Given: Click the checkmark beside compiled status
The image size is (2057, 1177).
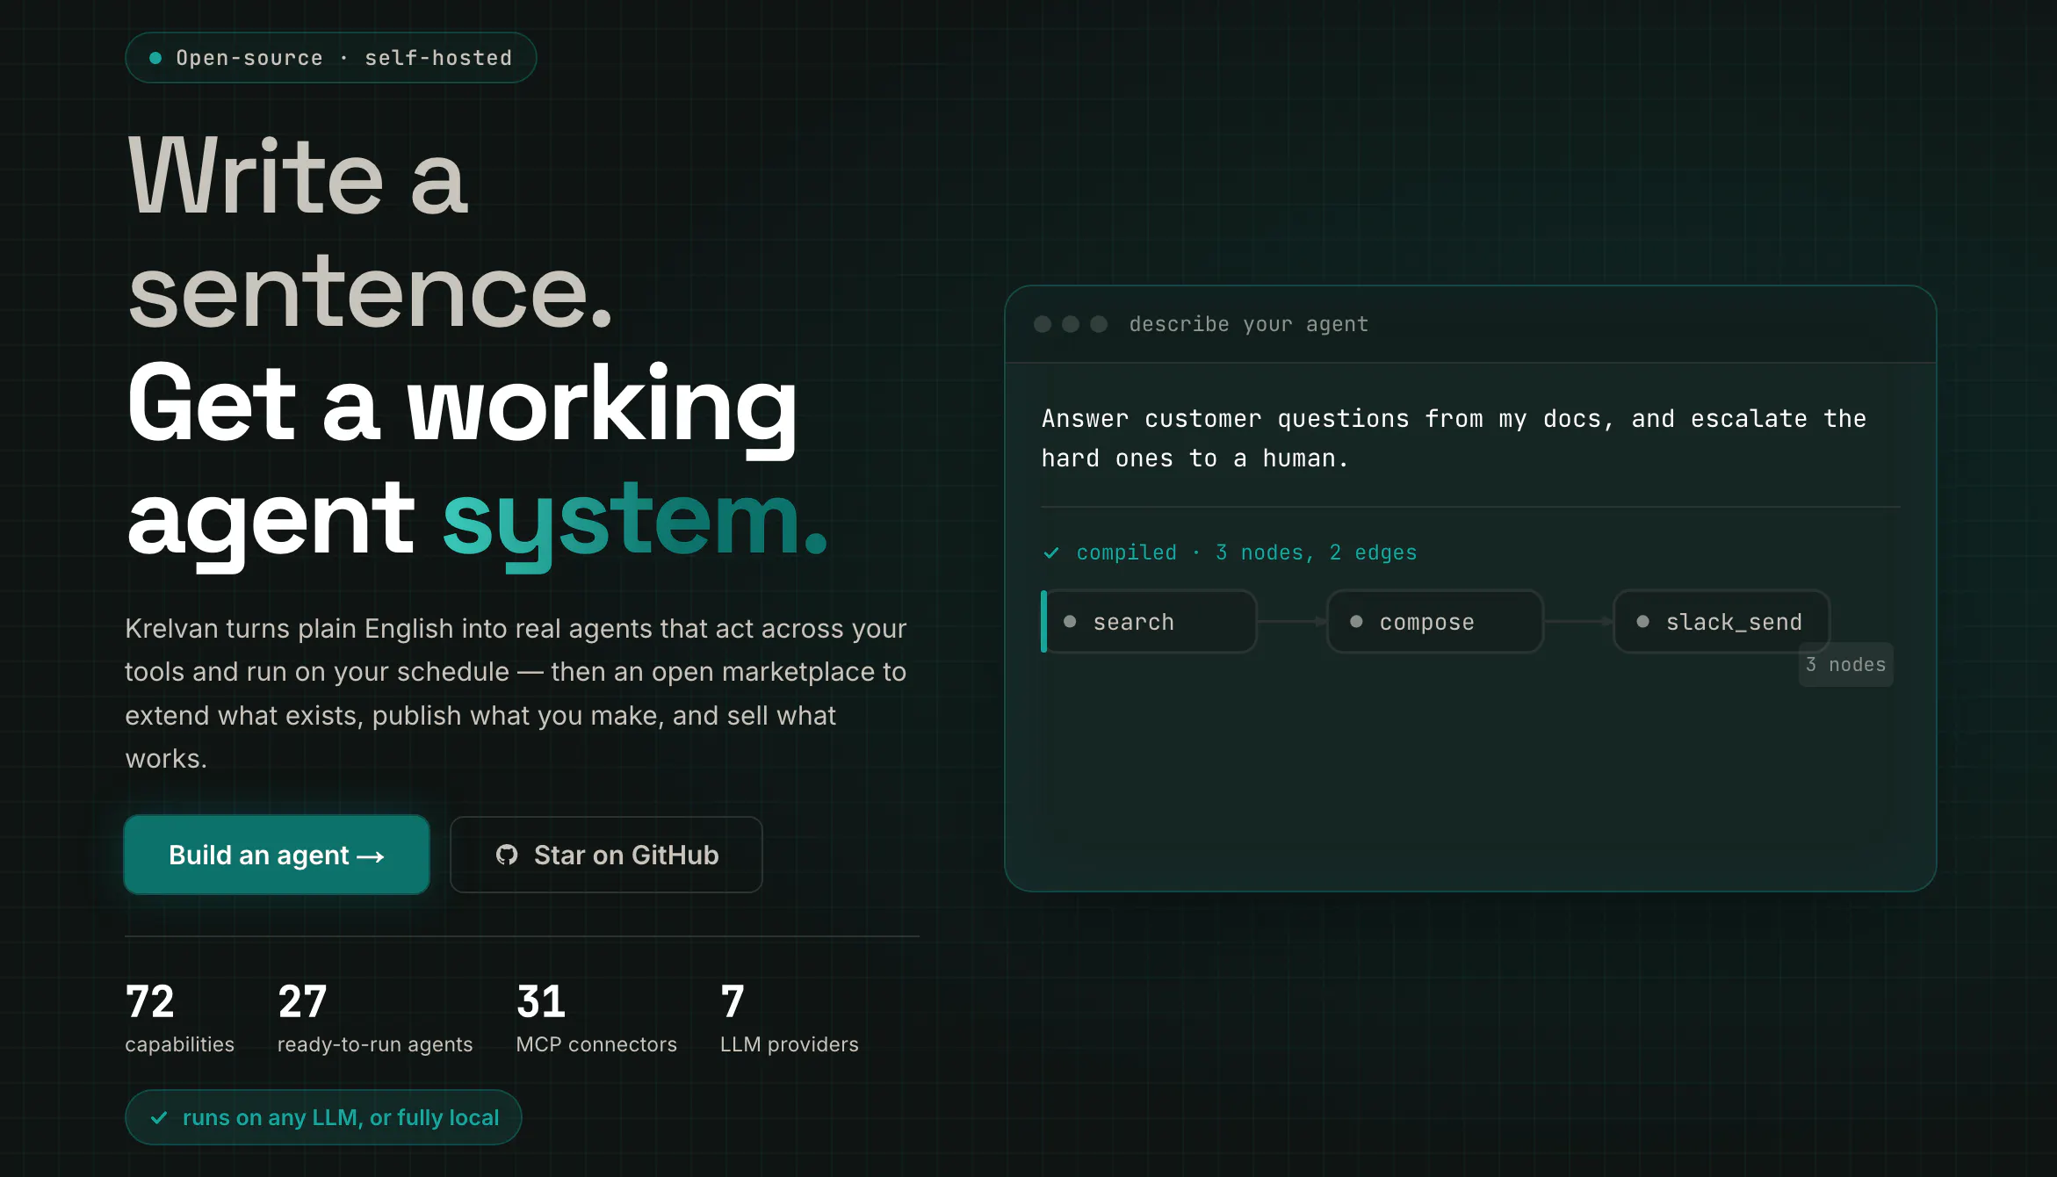Looking at the screenshot, I should [1051, 552].
